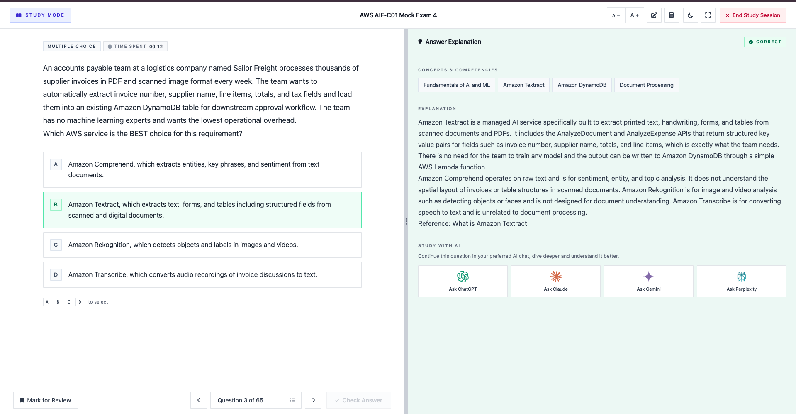Viewport: 796px width, 414px height.
Task: Click the Document Processing concept tag
Action: [647, 85]
